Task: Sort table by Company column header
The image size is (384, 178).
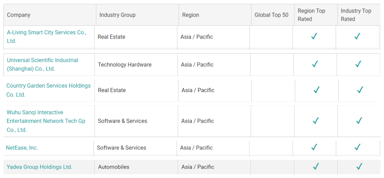Action: click(x=19, y=15)
